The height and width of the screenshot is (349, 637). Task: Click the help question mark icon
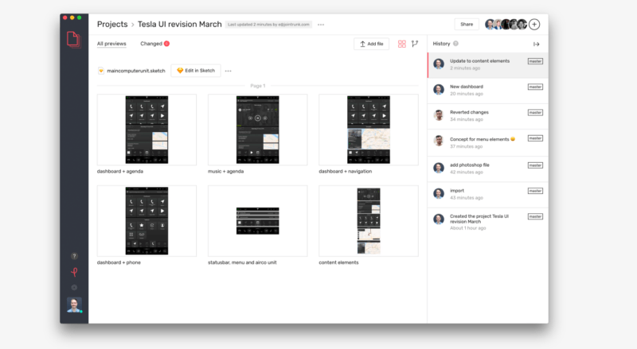pyautogui.click(x=74, y=256)
